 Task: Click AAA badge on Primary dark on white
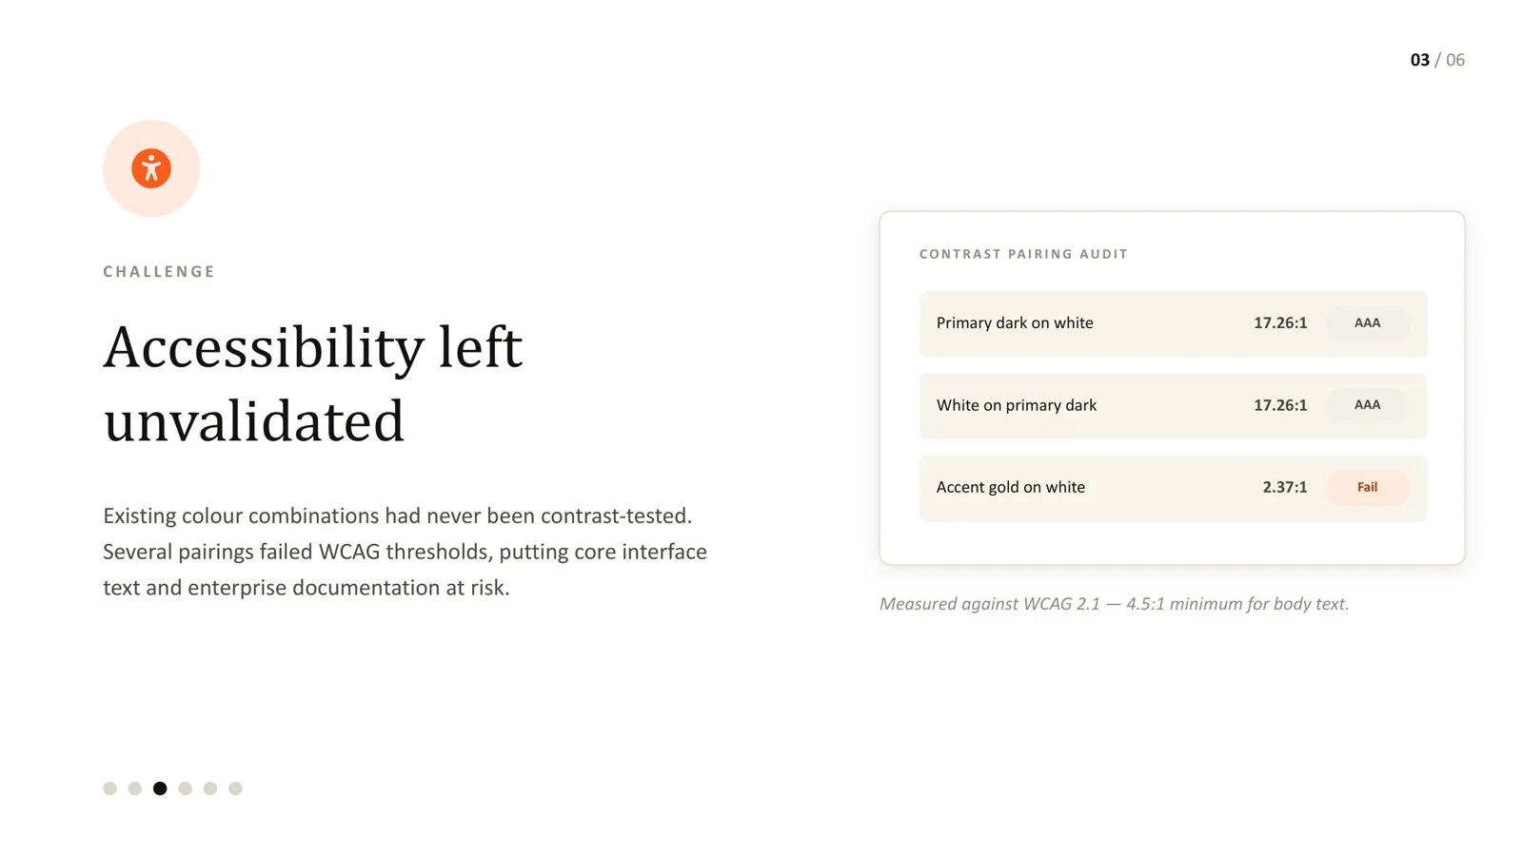pos(1367,323)
